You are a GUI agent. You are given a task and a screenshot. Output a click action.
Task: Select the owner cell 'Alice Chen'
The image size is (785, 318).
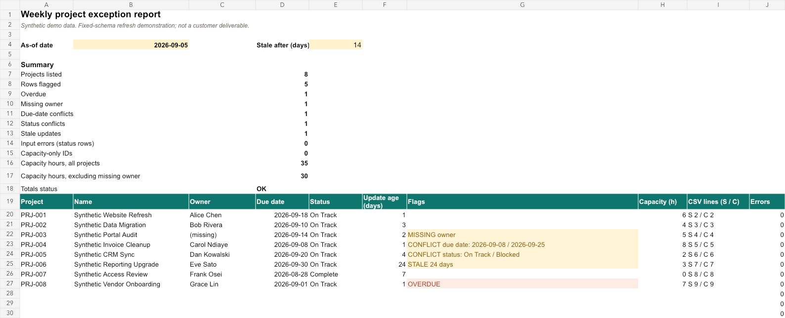[x=222, y=215]
